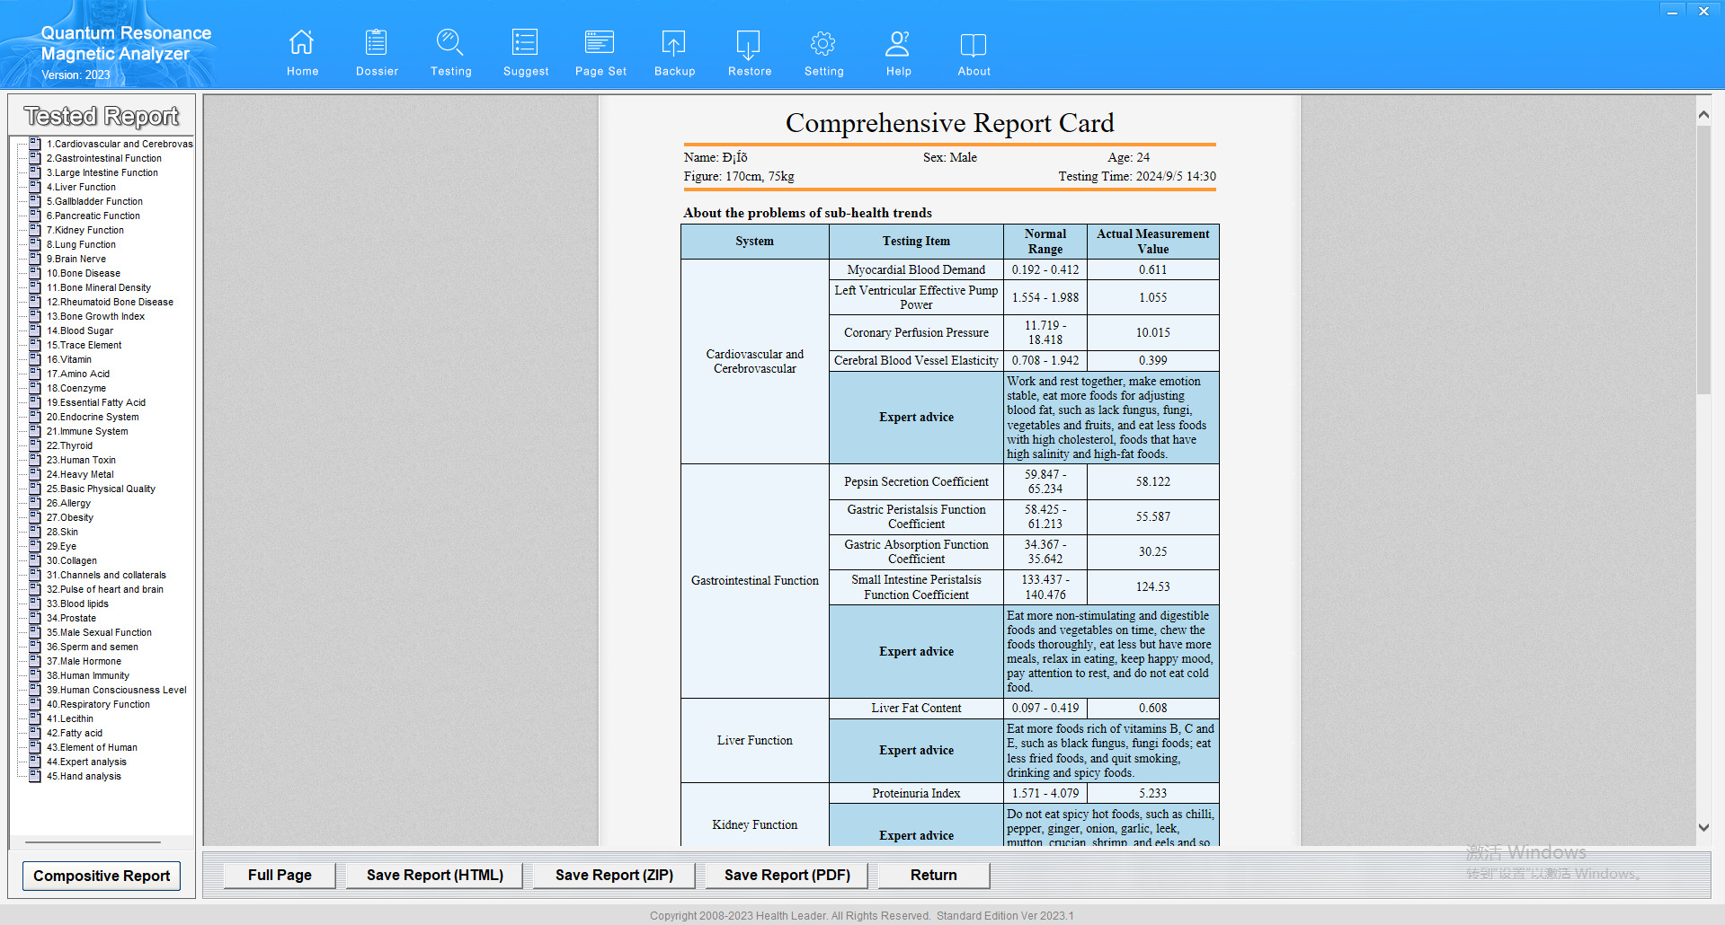
Task: Click the Return button
Action: tap(933, 875)
